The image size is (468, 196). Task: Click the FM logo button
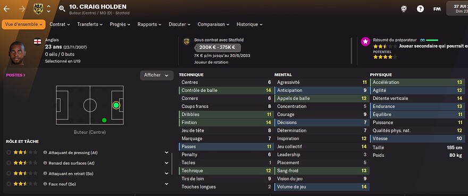[x=437, y=9]
